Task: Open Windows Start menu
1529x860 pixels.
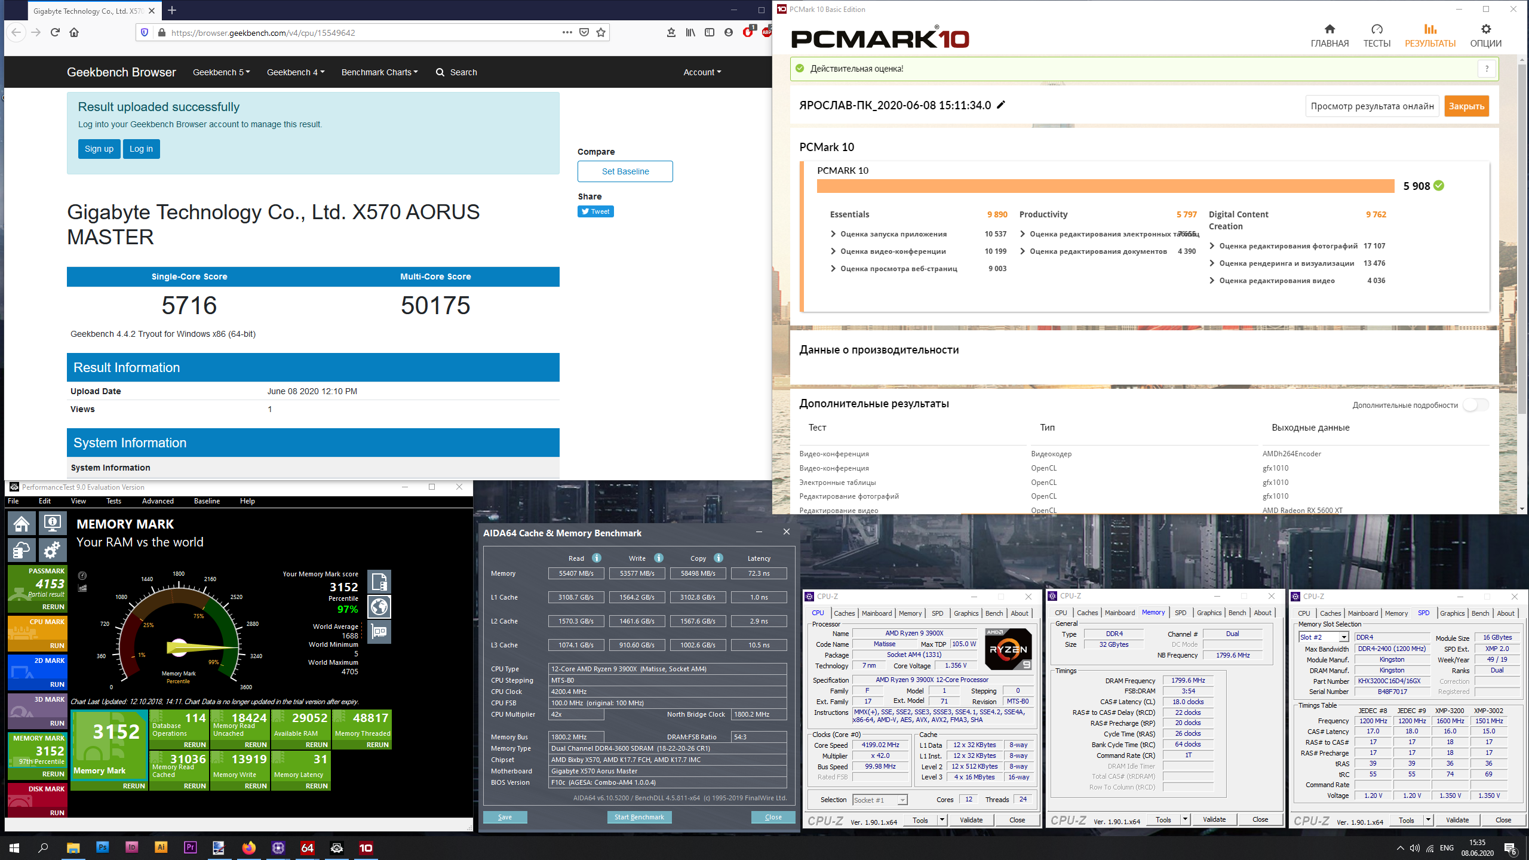Action: coord(14,847)
